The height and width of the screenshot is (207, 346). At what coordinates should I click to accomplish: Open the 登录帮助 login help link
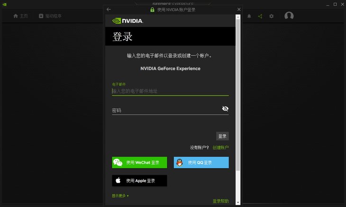tap(221, 201)
